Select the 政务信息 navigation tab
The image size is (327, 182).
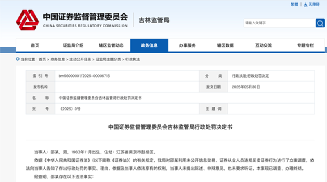pos(149,45)
